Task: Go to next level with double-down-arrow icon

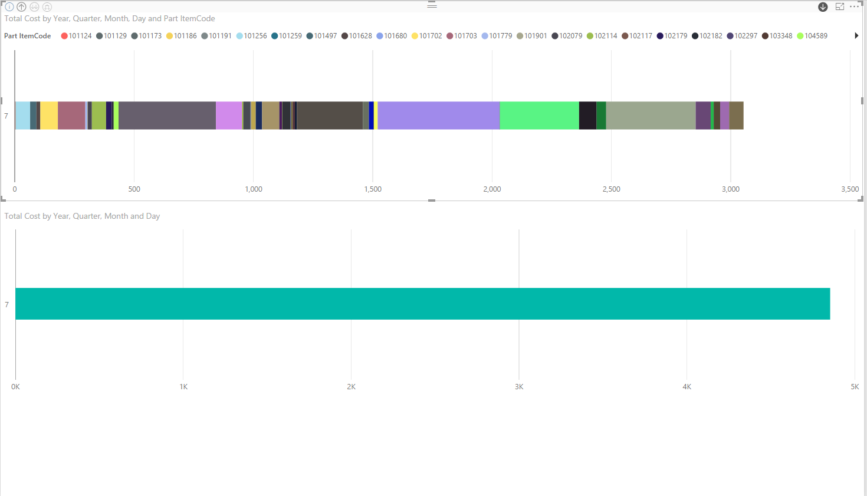Action: [x=34, y=7]
